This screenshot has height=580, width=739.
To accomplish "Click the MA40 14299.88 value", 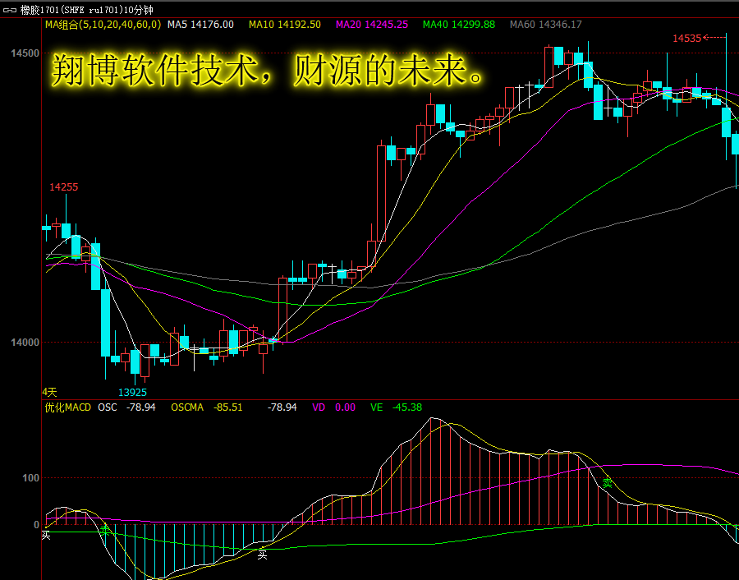I will pos(458,25).
